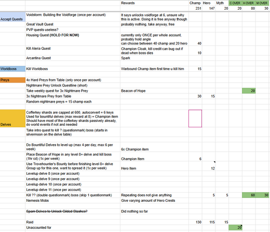The image size is (270, 232).
Task: Select the green cell 20 in Unaccounted row
Action: click(235, 227)
